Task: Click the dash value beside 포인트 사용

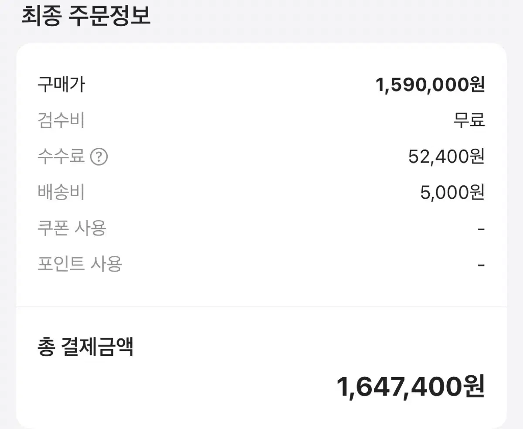Action: [x=481, y=265]
